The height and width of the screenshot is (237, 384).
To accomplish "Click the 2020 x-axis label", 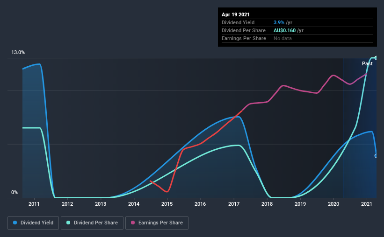I will 333,204.
